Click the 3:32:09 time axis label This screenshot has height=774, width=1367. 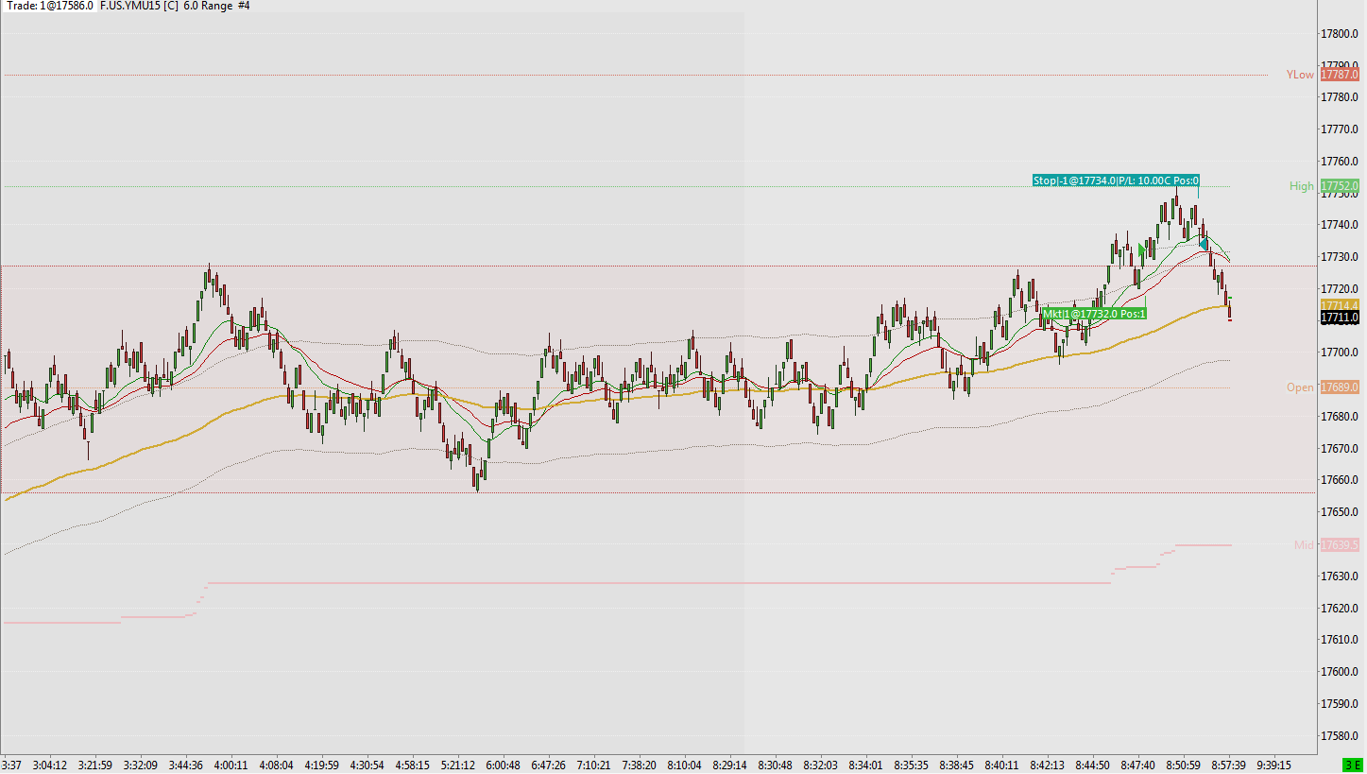[x=140, y=765]
